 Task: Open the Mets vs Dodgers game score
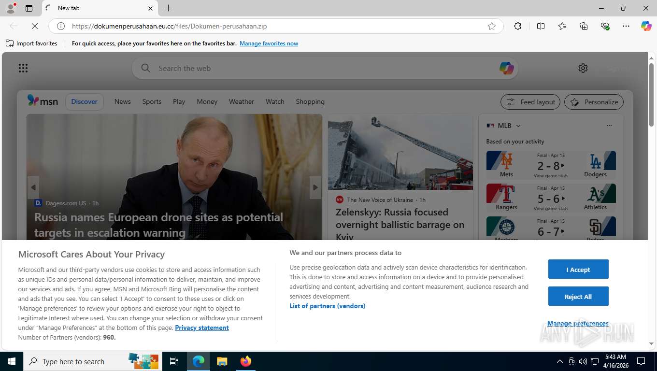pyautogui.click(x=551, y=166)
